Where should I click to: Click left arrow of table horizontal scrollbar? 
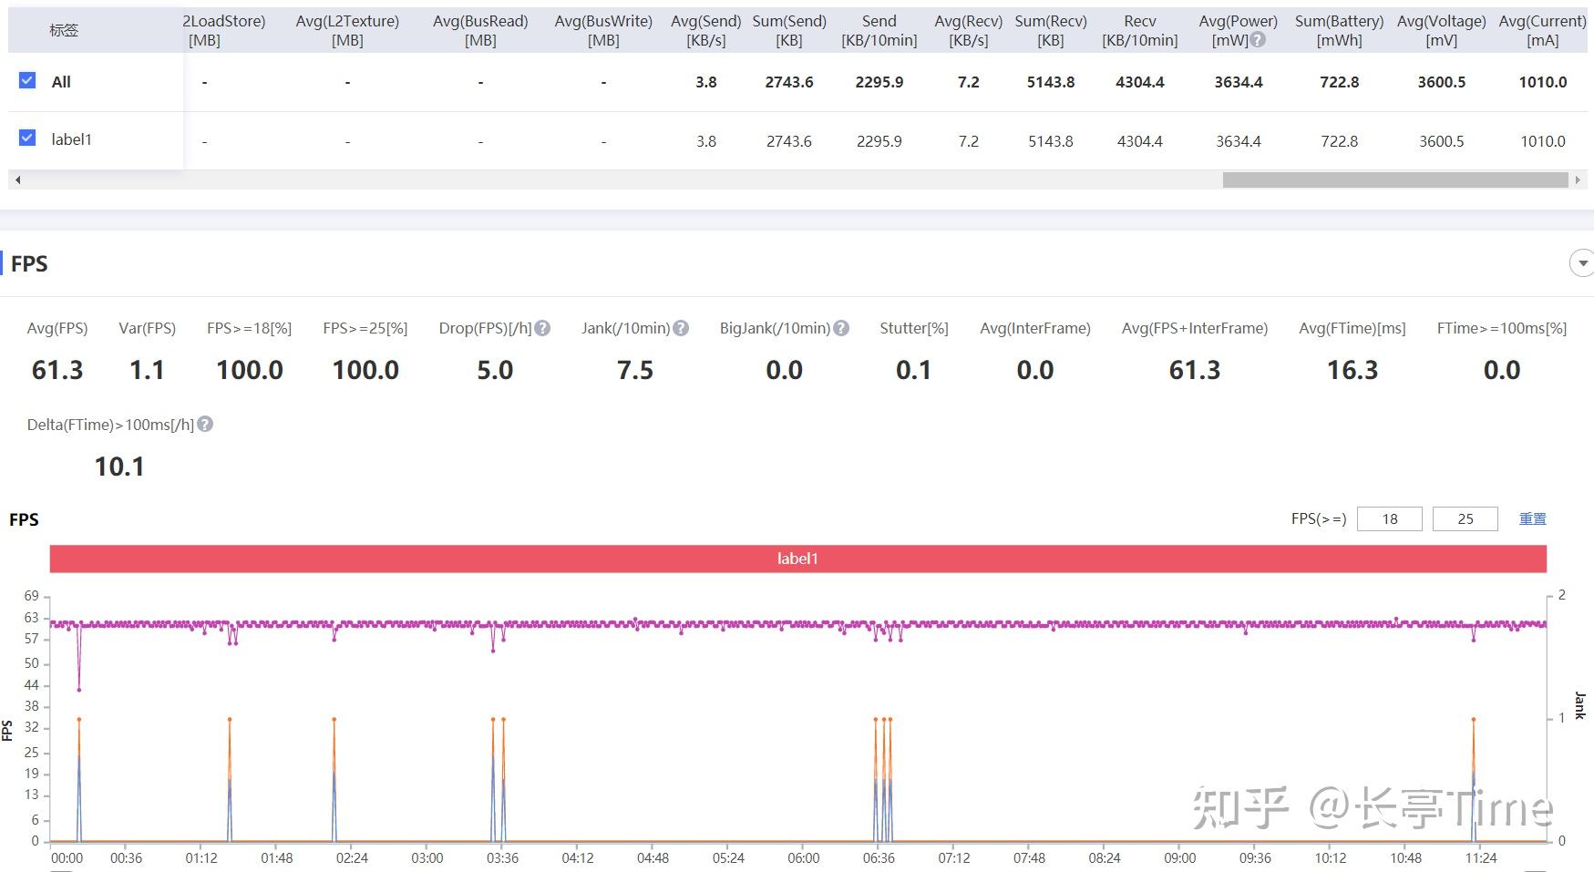coord(17,180)
